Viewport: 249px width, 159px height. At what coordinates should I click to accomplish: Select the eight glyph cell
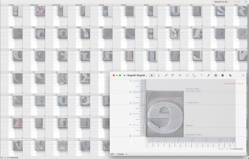click(x=101, y=38)
